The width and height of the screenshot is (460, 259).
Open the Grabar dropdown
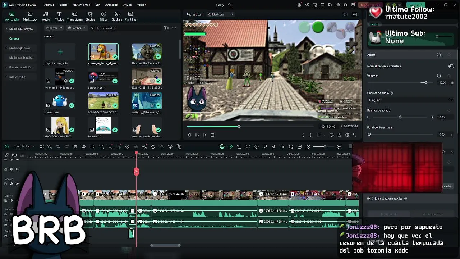point(77,28)
